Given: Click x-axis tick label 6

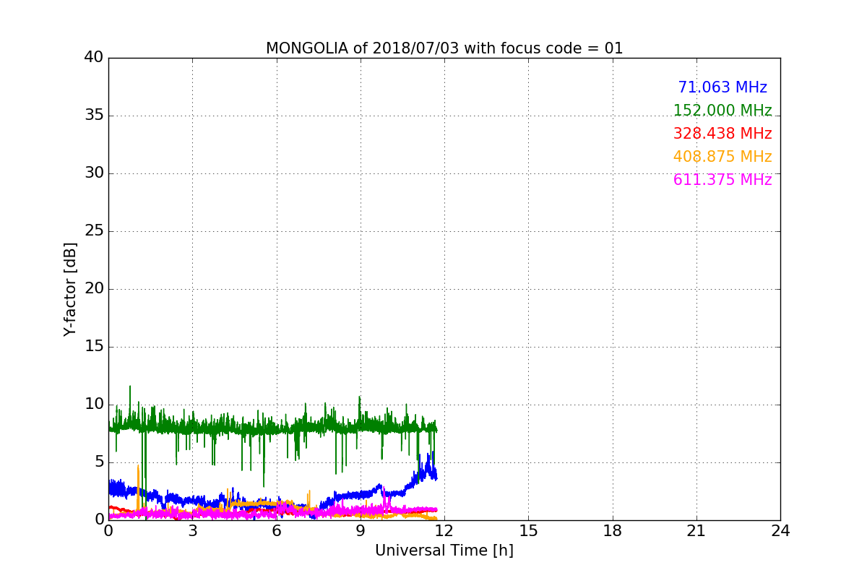Looking at the screenshot, I should point(276,531).
